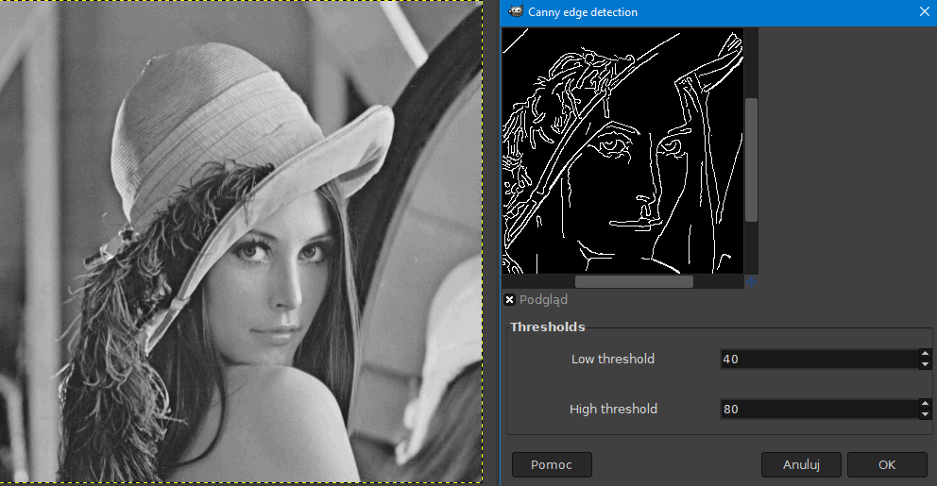Click the Canny edge preview image

pyautogui.click(x=622, y=150)
